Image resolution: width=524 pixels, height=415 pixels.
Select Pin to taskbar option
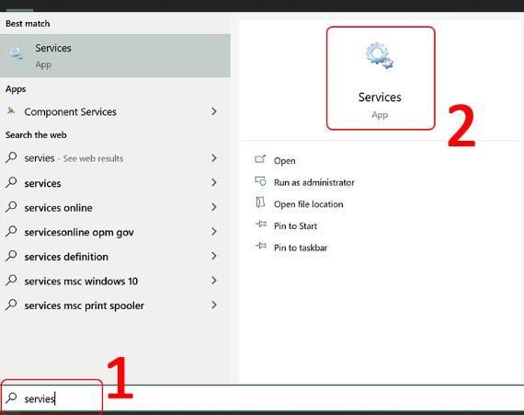[x=301, y=248]
